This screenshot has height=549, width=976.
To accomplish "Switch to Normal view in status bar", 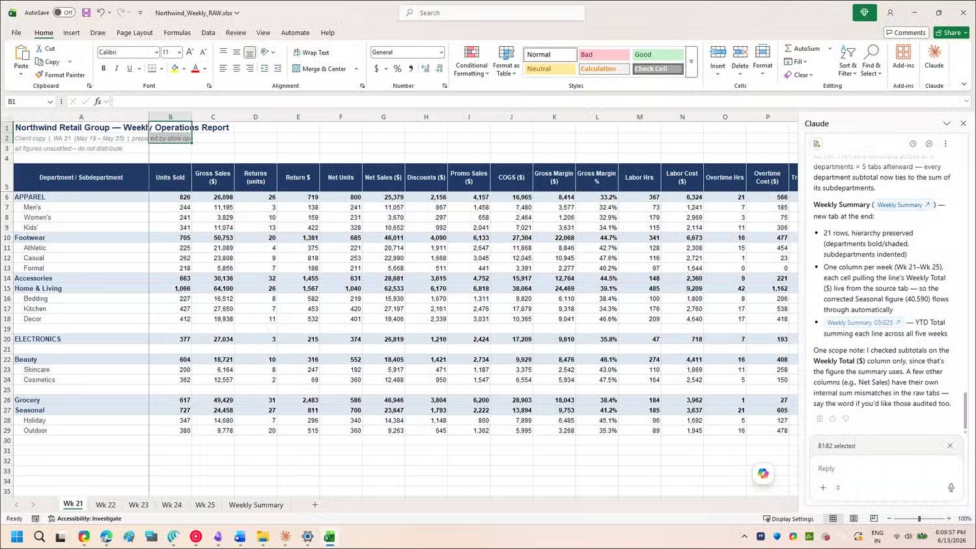I will pos(833,518).
